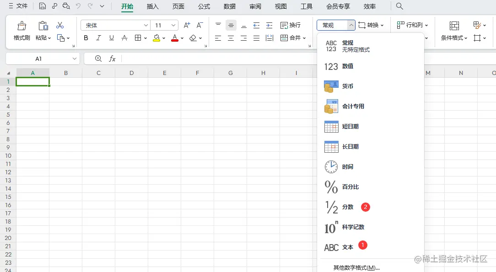The image size is (496, 272).
Task: Click the Paste (粘贴) clipboard icon
Action: [x=43, y=26]
